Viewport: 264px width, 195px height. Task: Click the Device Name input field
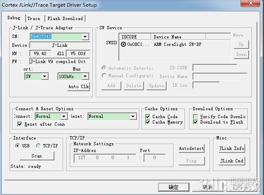tap(220, 76)
